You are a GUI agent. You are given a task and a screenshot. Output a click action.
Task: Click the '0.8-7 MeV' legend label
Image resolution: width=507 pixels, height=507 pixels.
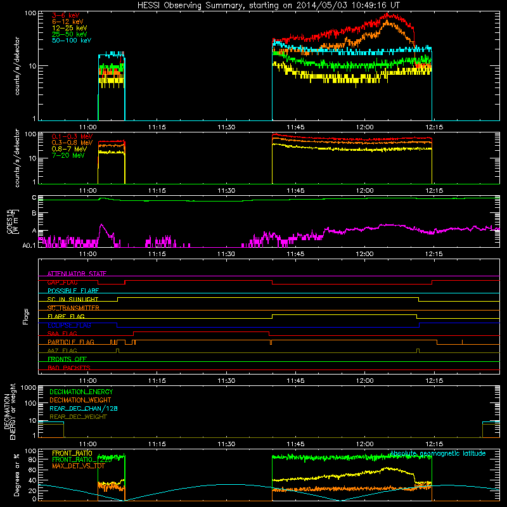[x=69, y=149]
